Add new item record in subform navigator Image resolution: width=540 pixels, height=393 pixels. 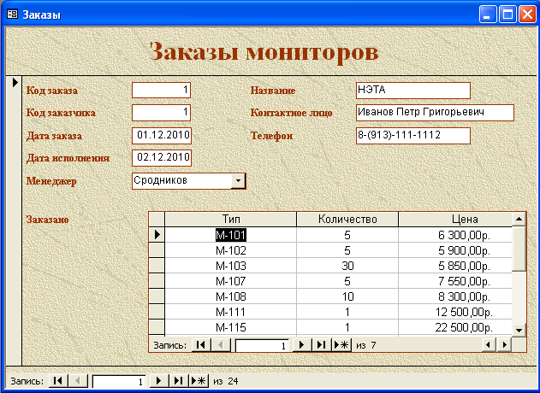tap(341, 344)
